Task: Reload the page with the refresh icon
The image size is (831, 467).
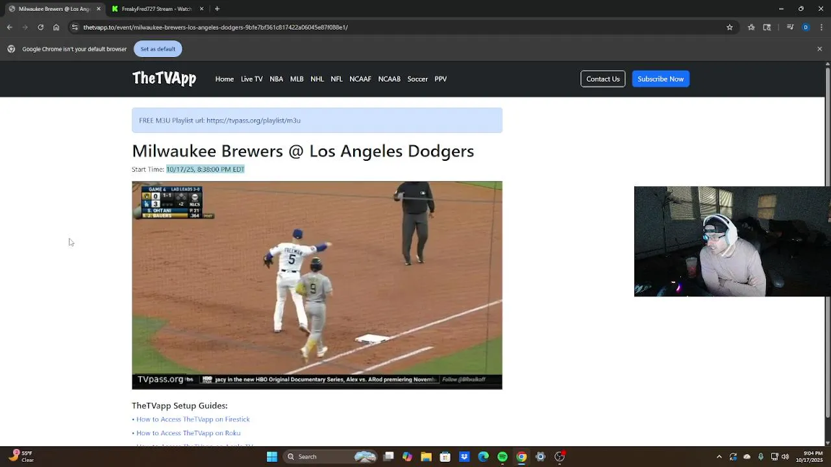Action: (x=40, y=27)
